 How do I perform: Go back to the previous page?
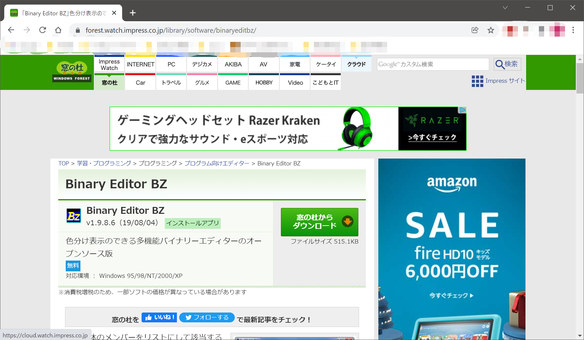click(x=11, y=30)
